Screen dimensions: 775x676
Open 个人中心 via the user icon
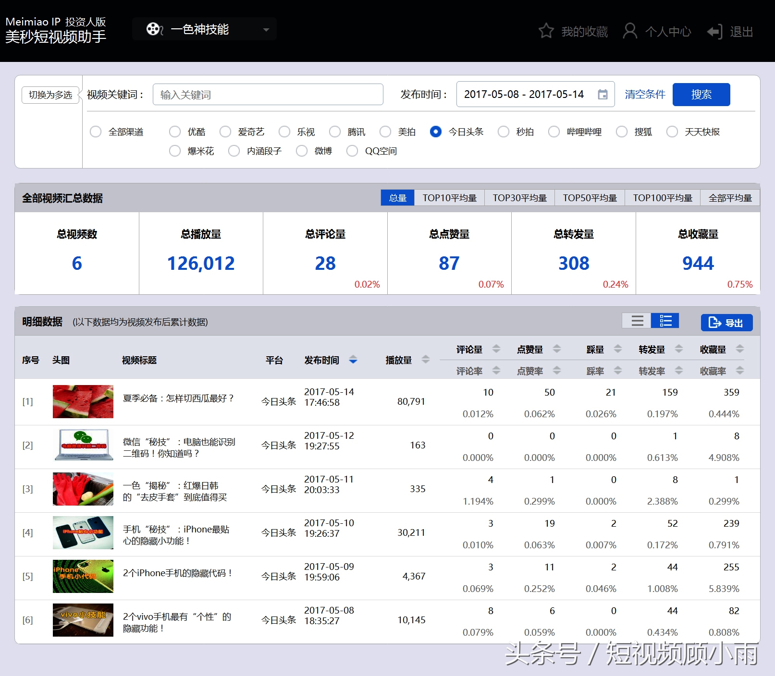click(629, 31)
